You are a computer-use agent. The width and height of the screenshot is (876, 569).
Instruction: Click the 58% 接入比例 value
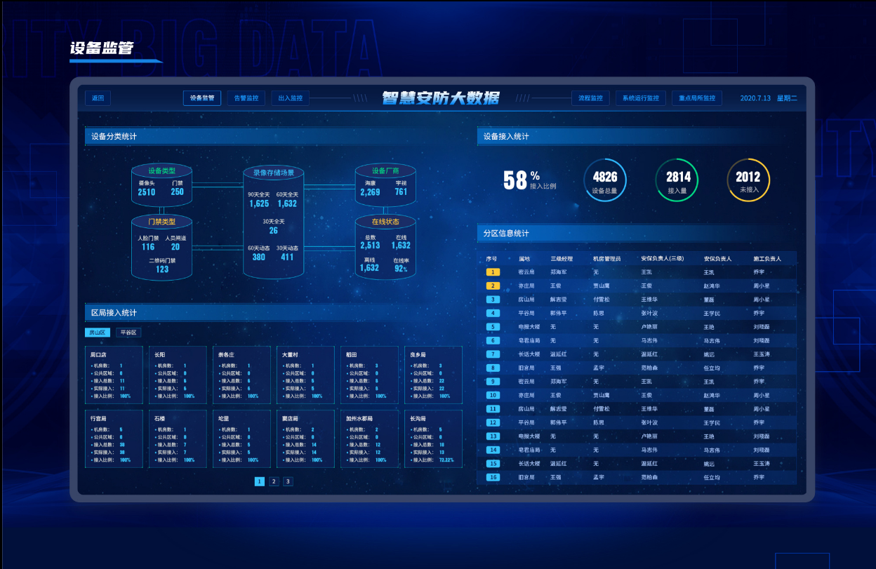530,180
